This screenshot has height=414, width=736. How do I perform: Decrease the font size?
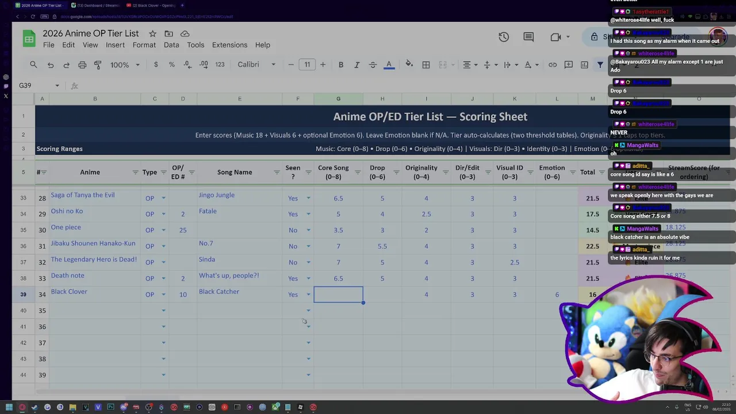(291, 65)
